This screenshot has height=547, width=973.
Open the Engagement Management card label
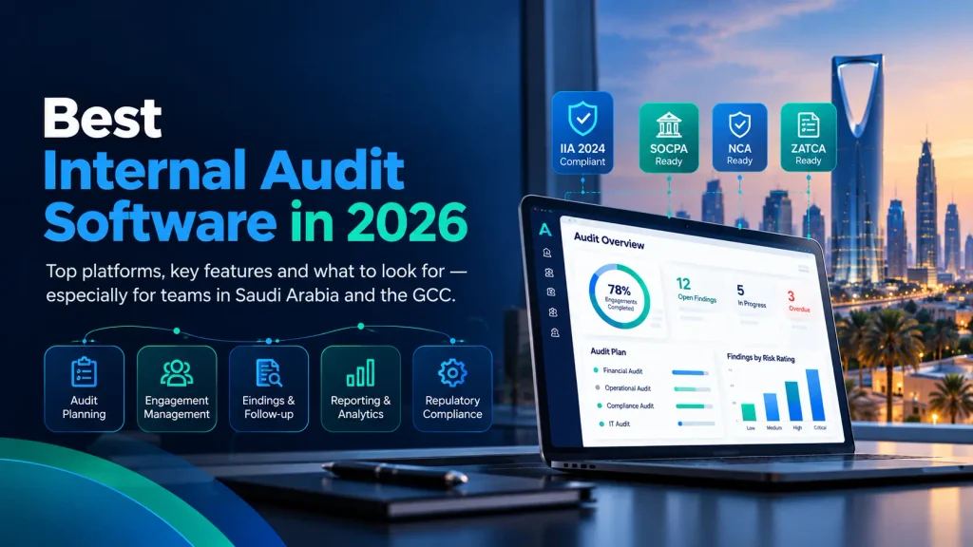click(x=177, y=407)
